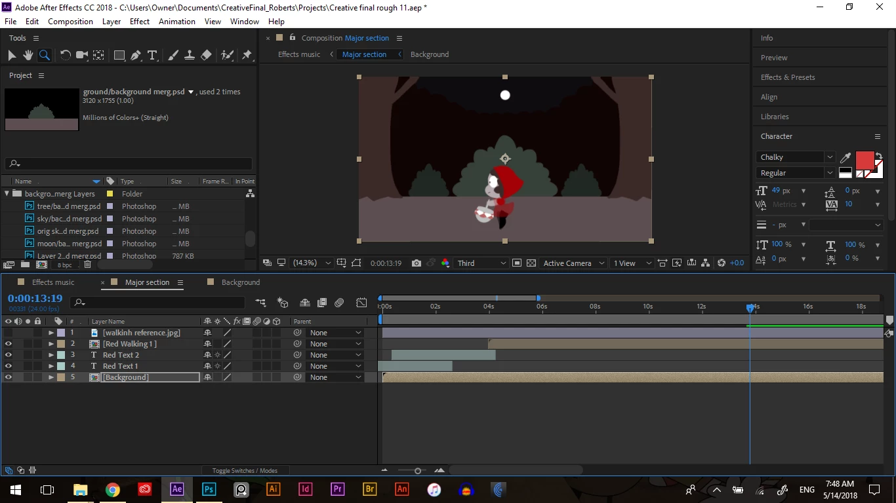Switch to Effects music timeline tab

coord(53,282)
